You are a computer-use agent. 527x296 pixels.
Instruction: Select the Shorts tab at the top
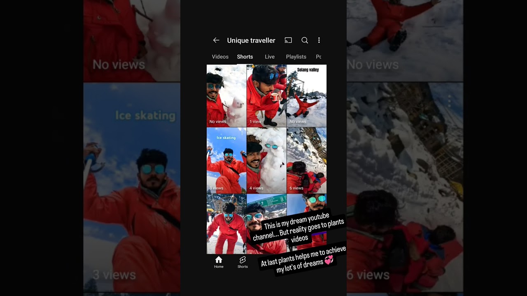click(x=245, y=57)
